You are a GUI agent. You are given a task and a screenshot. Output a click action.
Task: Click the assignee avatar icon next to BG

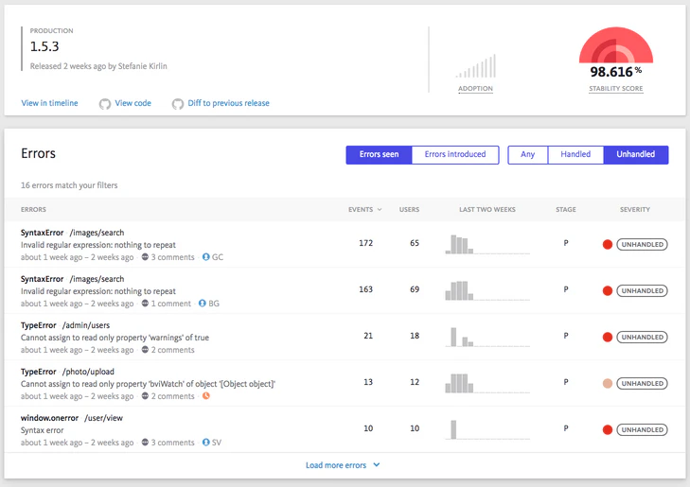[x=202, y=304]
